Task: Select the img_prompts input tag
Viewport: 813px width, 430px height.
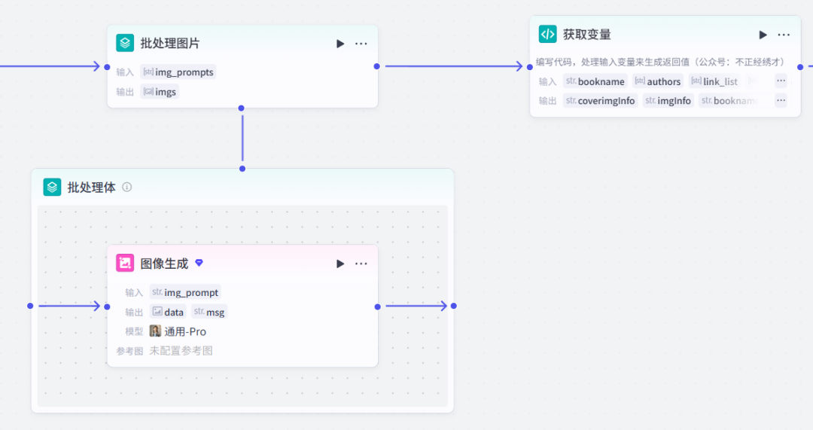Action: pyautogui.click(x=178, y=72)
